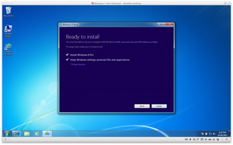Click Show Desktop strip beside the clock
Image resolution: width=233 pixels, height=145 pixels.
click(x=230, y=134)
